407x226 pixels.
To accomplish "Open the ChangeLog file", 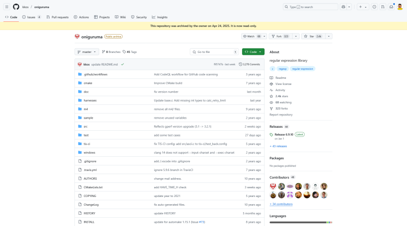I will click(x=91, y=205).
